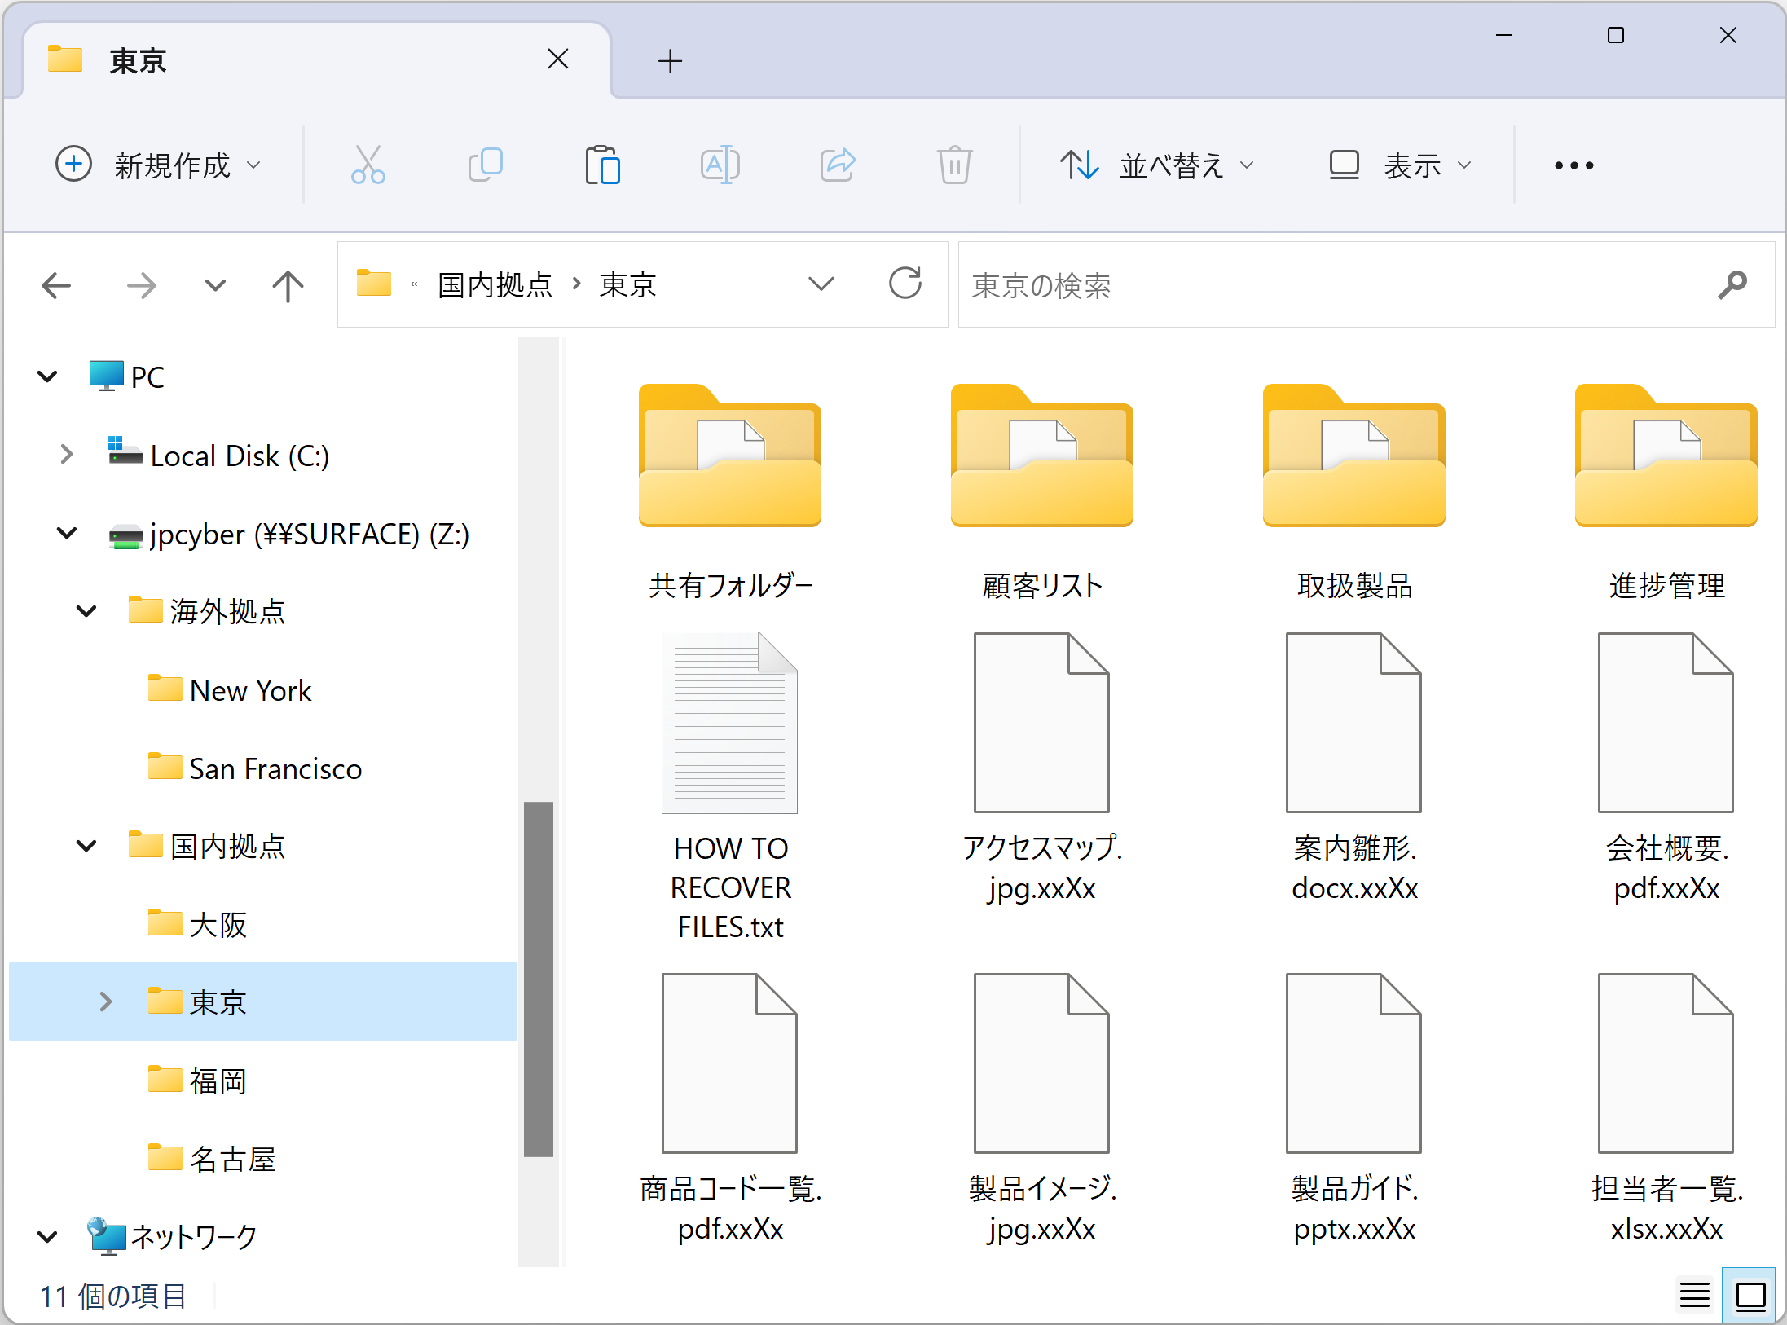Click the Refresh icon next to the address bar

tap(905, 284)
